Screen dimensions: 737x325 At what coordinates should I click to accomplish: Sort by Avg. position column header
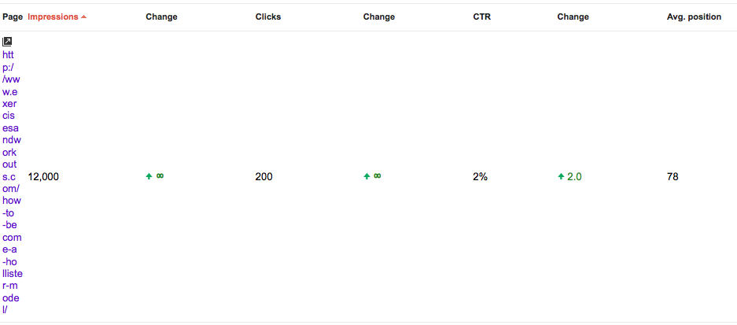tap(694, 17)
